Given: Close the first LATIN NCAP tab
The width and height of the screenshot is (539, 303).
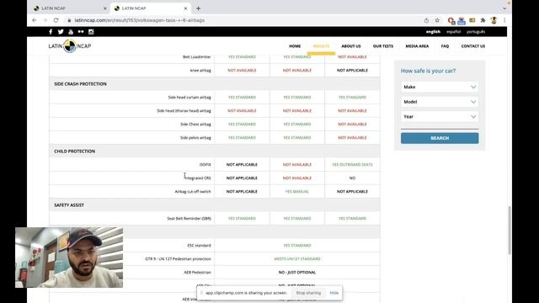Looking at the screenshot, I should (104, 8).
